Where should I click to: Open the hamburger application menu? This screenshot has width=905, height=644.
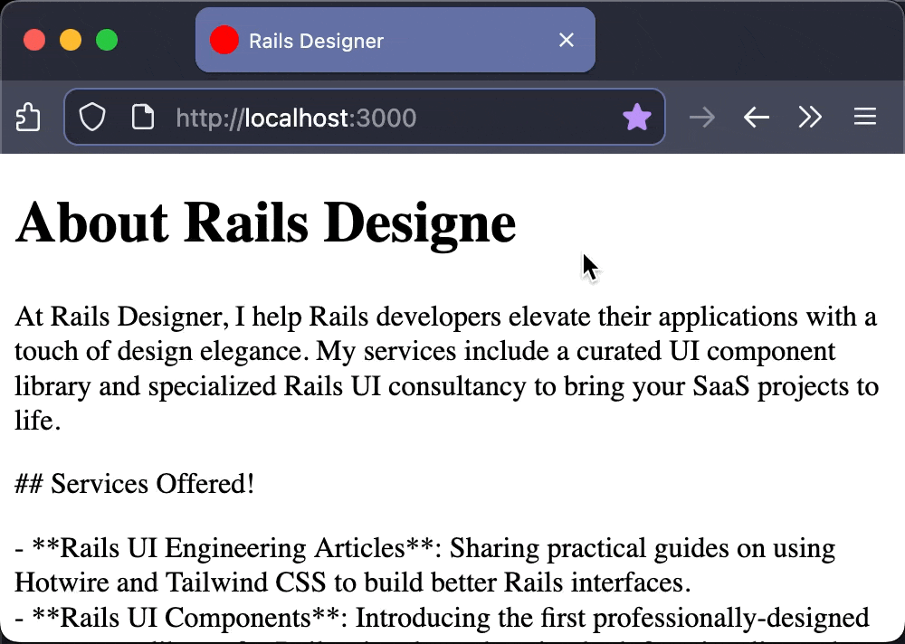coord(865,118)
